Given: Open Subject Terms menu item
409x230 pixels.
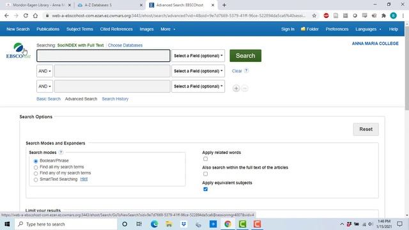Looking at the screenshot, I should pos(79,29).
